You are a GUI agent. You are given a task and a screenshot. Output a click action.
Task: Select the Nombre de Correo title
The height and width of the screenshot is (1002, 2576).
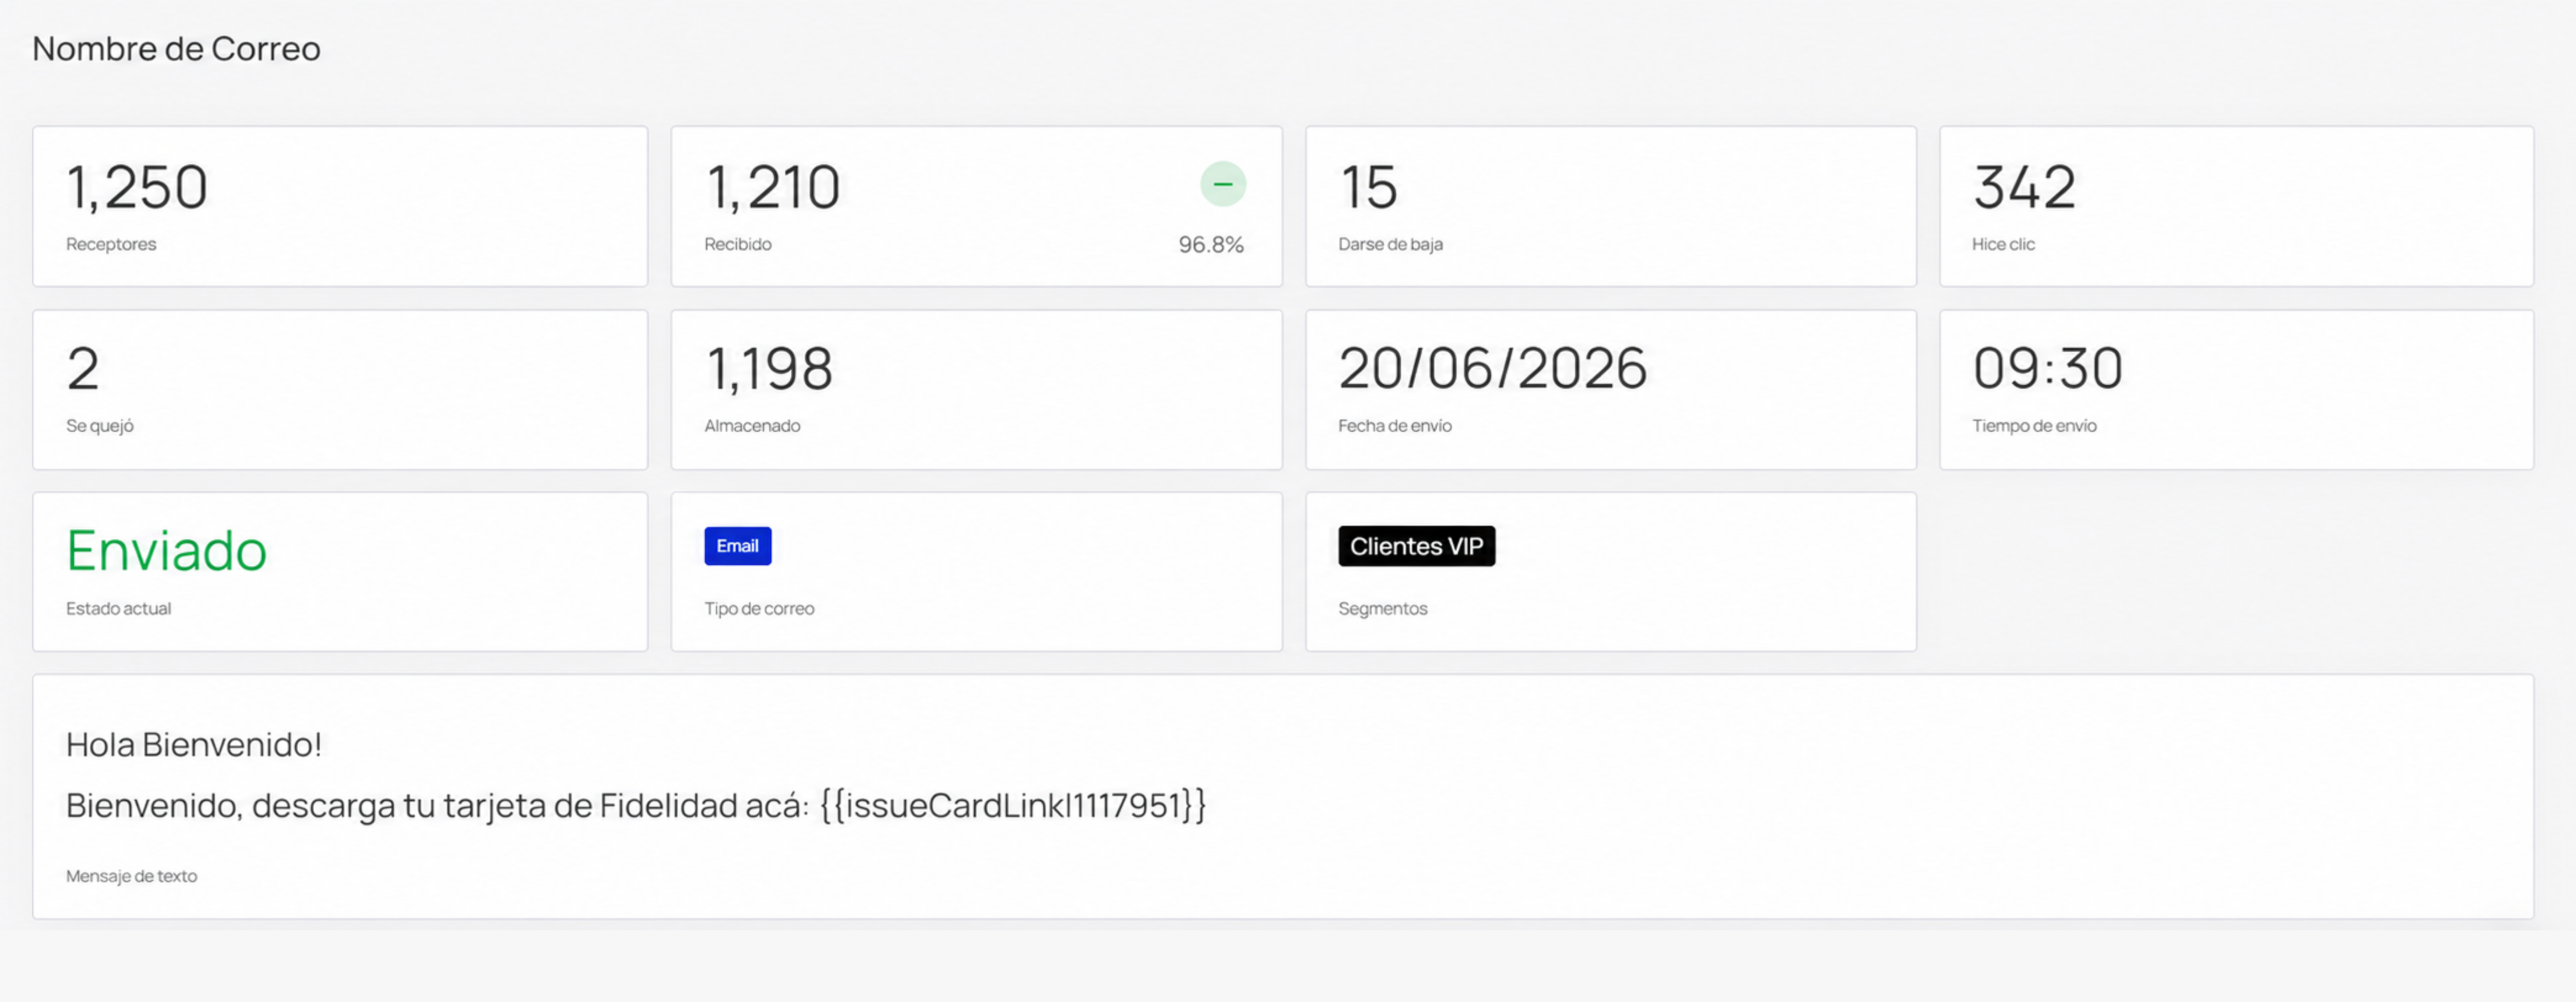click(176, 48)
